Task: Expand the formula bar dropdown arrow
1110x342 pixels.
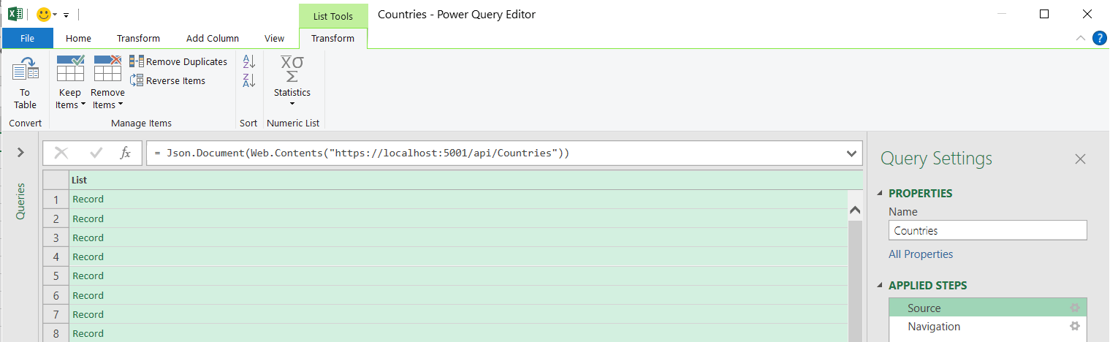Action: [x=851, y=153]
